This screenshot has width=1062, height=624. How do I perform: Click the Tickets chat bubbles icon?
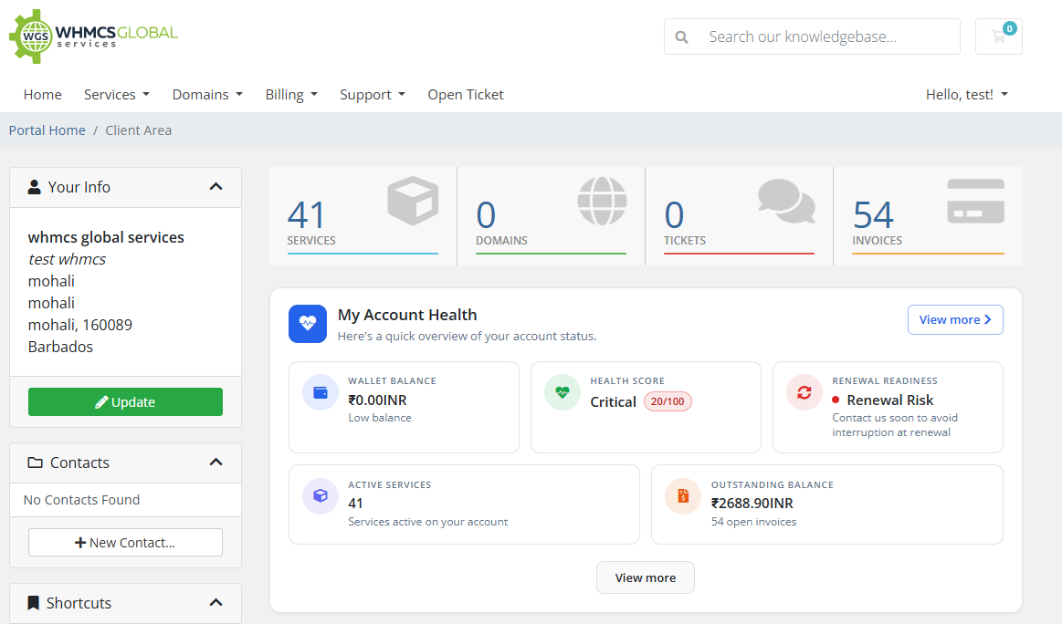pos(786,201)
